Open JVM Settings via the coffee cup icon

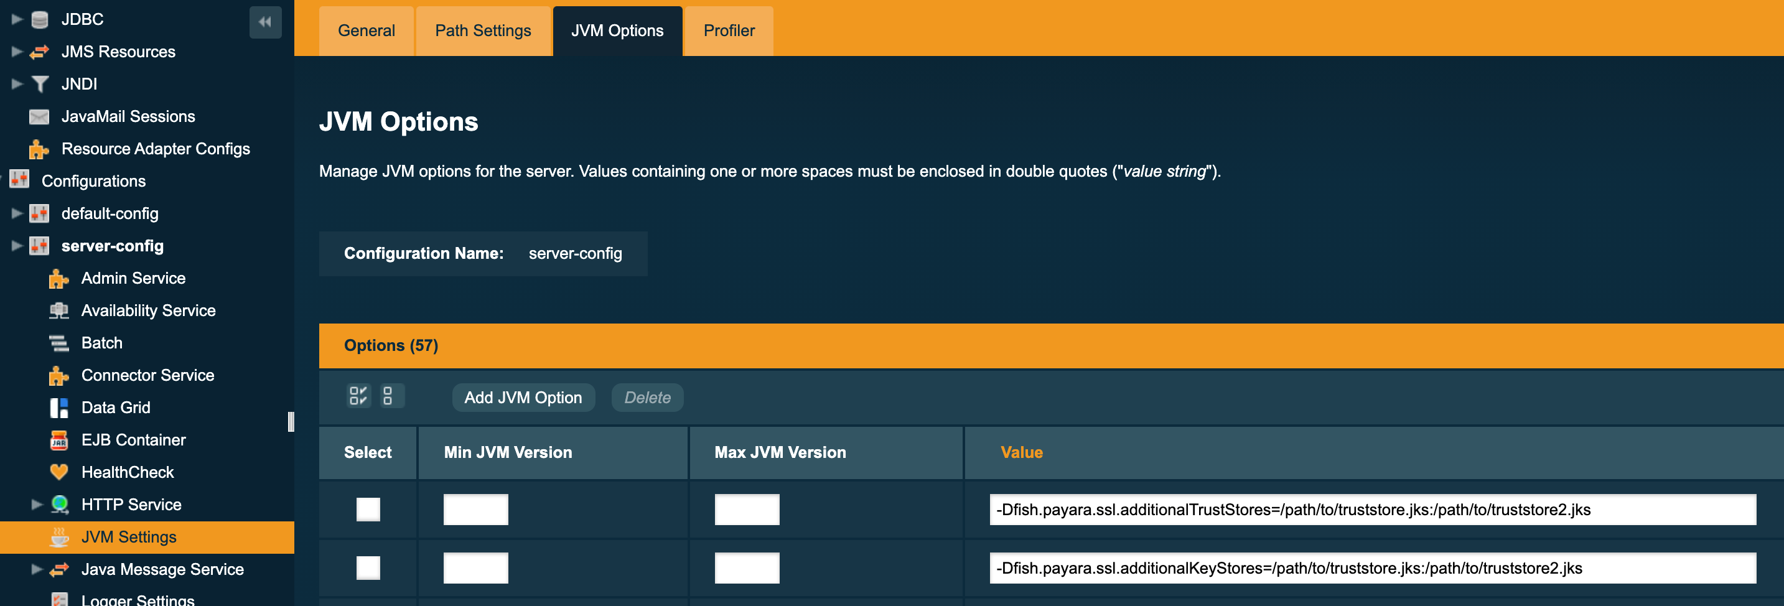58,537
